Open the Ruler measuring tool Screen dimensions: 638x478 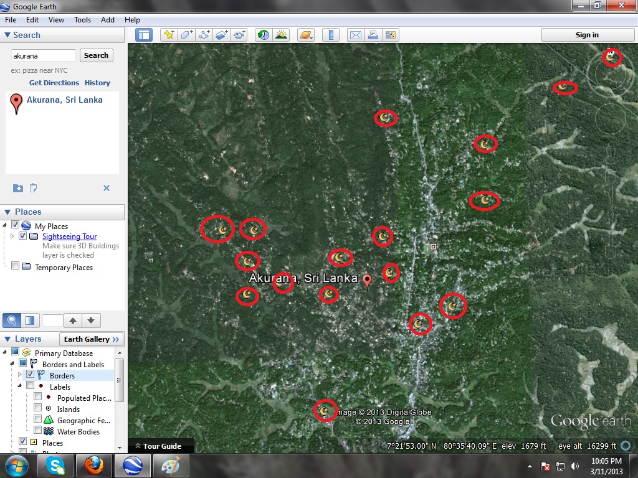click(331, 35)
